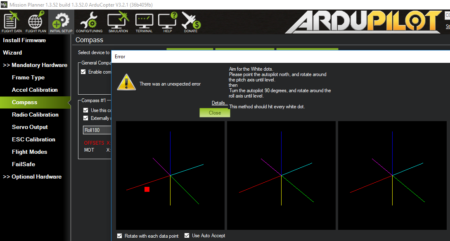Click the Mission Planner app icon in title bar
This screenshot has width=450, height=241.
point(4,5)
